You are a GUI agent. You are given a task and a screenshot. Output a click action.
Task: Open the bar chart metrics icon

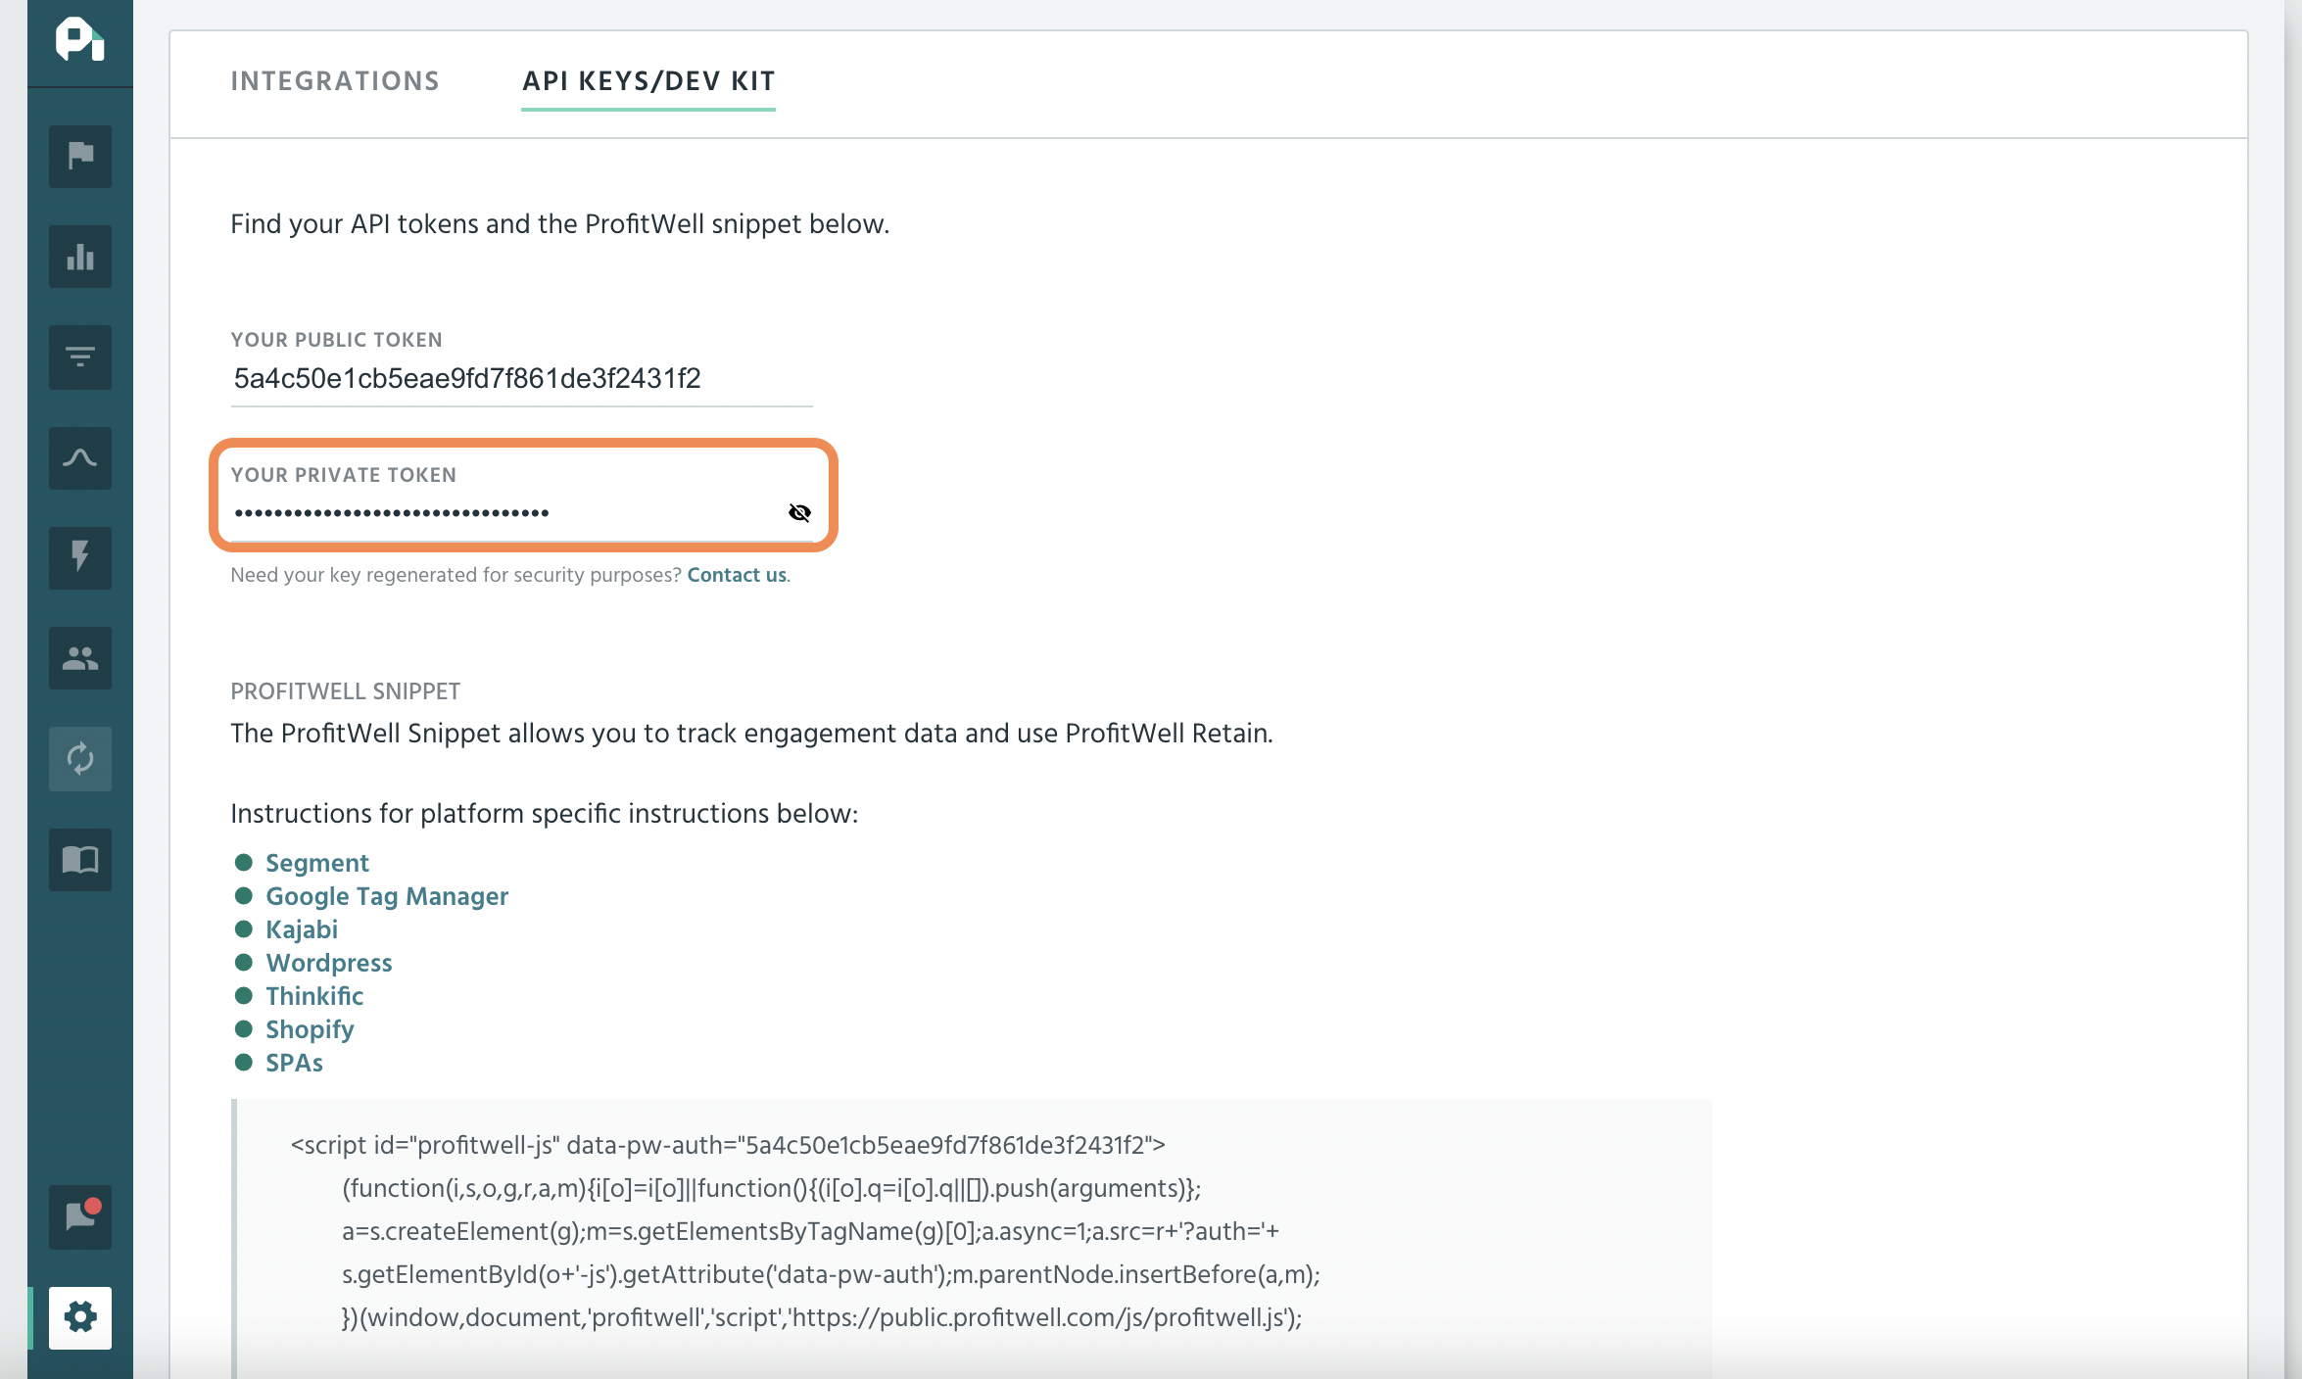click(80, 257)
